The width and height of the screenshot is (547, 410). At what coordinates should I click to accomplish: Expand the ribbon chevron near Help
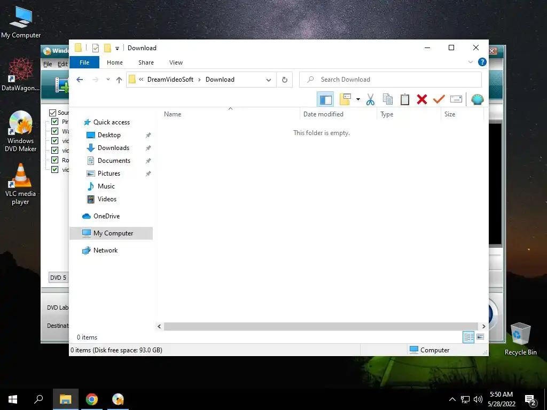tap(470, 62)
